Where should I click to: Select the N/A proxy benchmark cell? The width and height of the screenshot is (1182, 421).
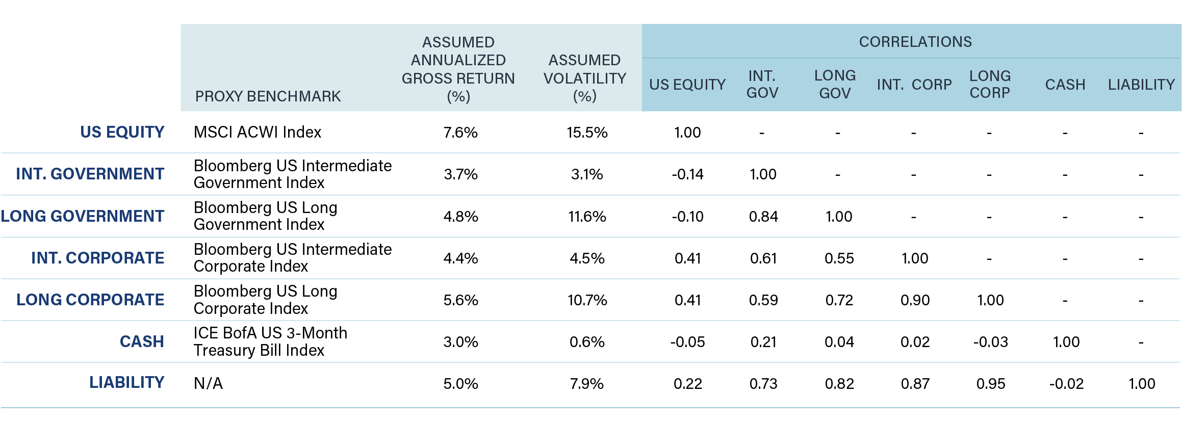click(208, 384)
